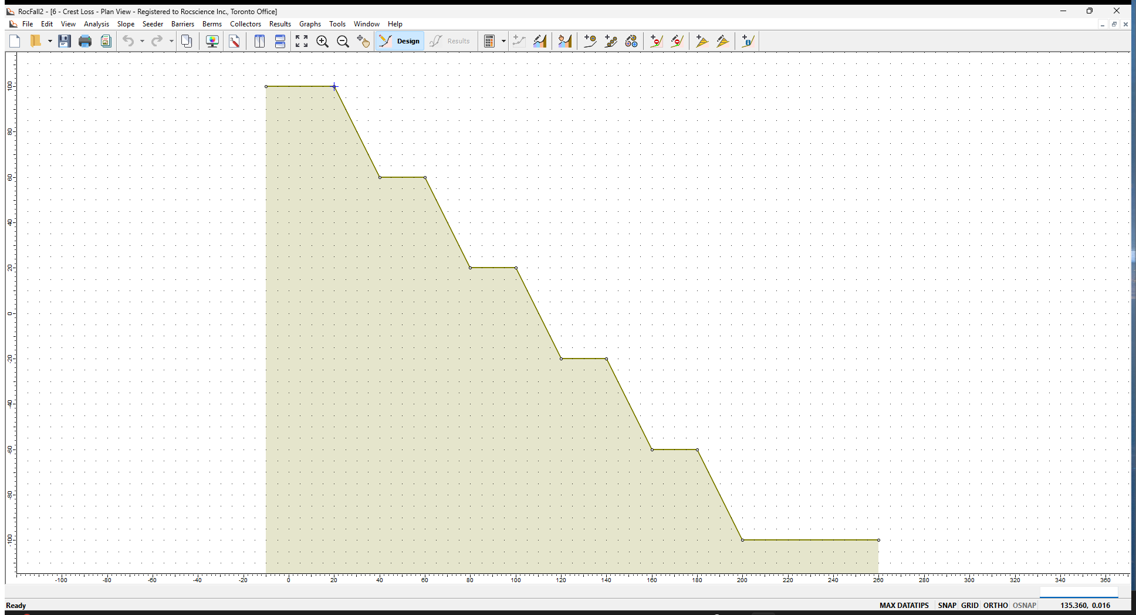1136x615 pixels.
Task: Open Display Options monitor icon
Action: (212, 41)
